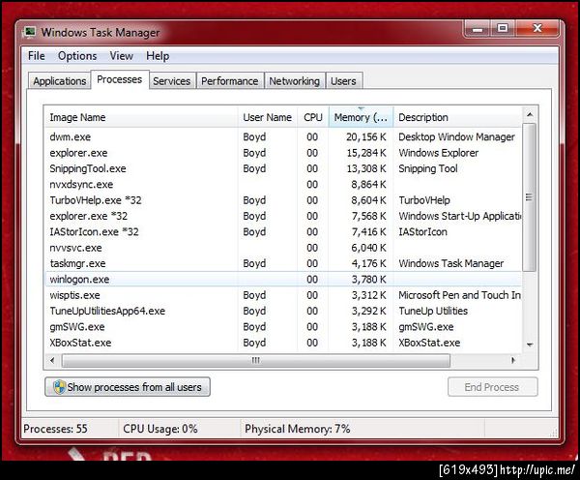Select the IAStorIcon.exe *32 process
This screenshot has height=480, width=580.
(x=283, y=232)
